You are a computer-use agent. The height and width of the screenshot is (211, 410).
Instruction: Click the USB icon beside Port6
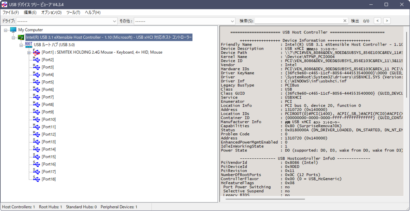[36, 90]
